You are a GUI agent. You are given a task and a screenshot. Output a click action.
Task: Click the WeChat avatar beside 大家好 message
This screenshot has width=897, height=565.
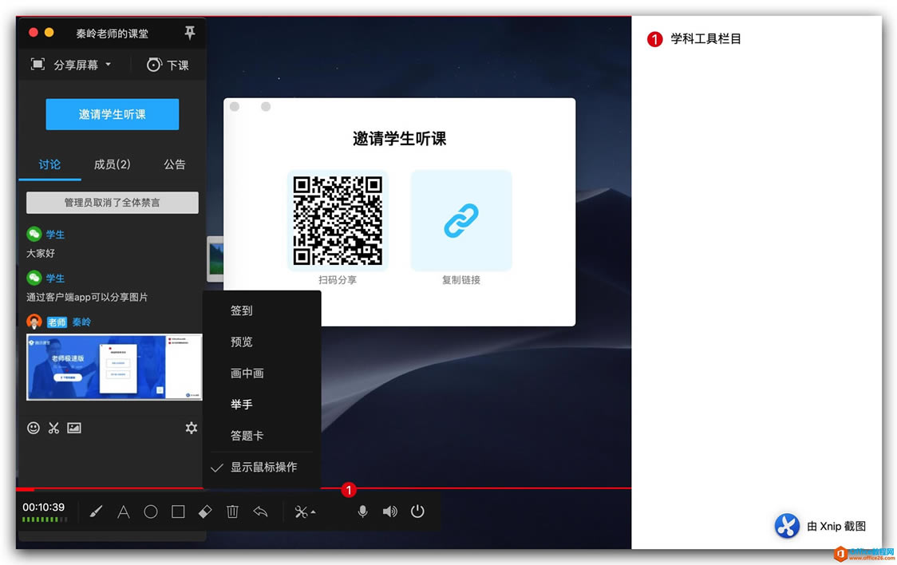(34, 234)
